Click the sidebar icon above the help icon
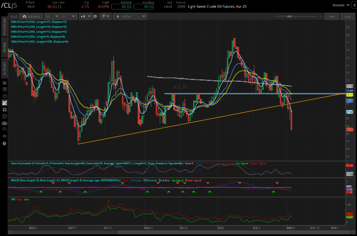Screen dimensions: 357x236 [4, 137]
